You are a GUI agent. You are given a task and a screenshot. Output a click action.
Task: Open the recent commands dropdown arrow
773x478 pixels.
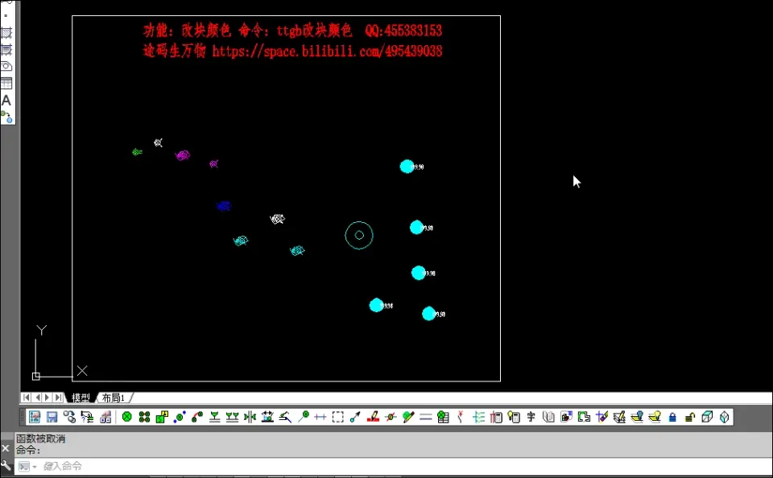click(x=35, y=467)
